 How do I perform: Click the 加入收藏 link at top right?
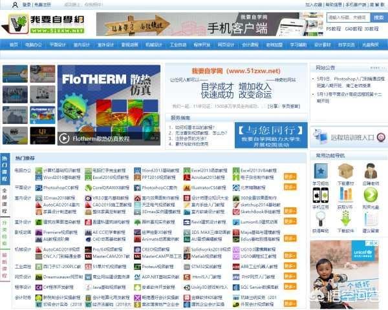coord(314,5)
